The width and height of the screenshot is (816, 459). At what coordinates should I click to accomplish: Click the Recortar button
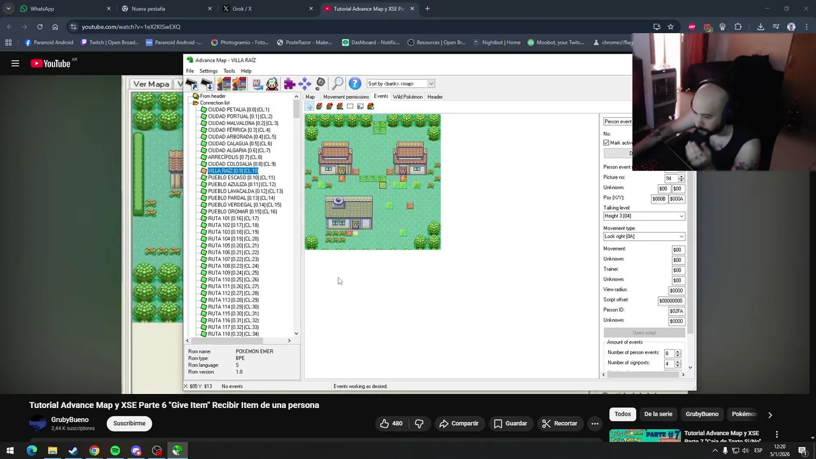point(559,423)
